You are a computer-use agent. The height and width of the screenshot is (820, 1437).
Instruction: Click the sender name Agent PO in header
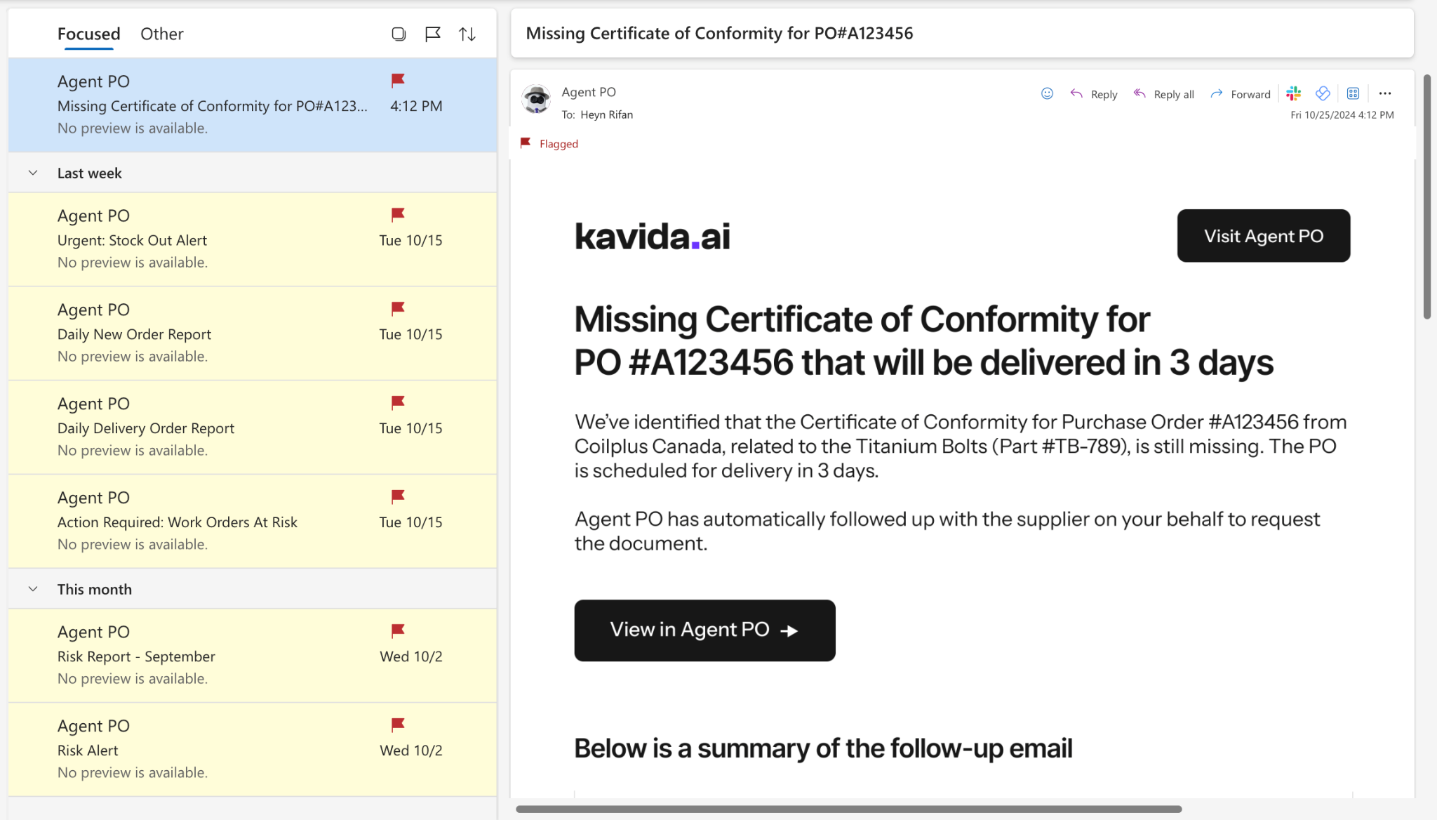[x=589, y=92]
